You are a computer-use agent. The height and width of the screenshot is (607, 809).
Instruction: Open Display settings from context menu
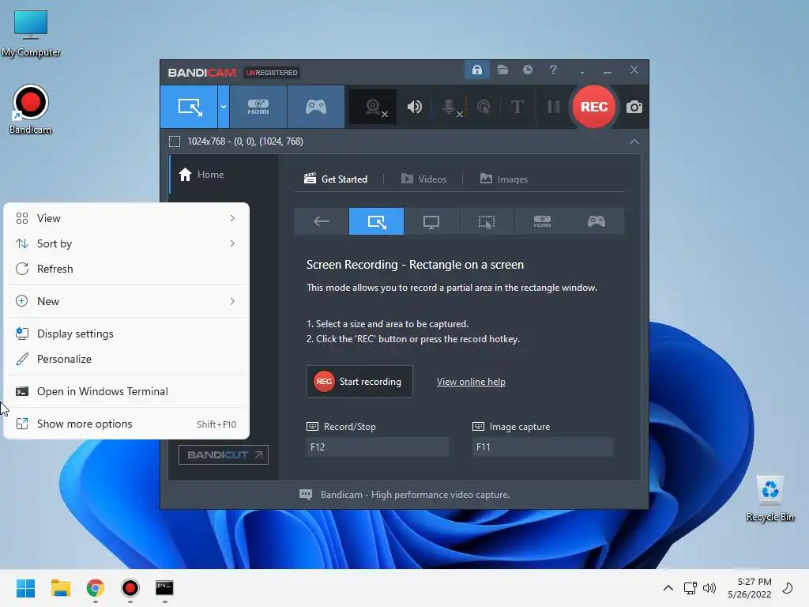126,334
